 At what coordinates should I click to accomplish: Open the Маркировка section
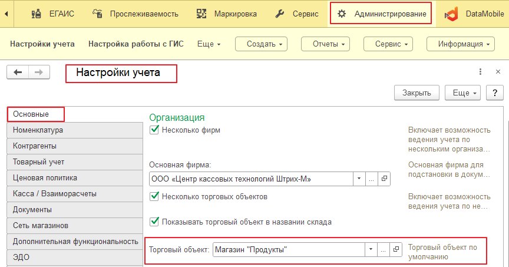coord(227,14)
